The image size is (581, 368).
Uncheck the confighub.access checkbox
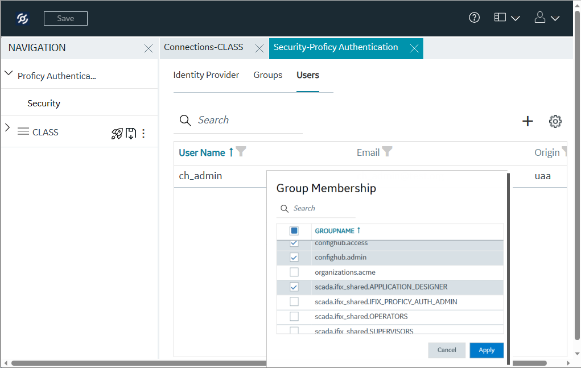[x=294, y=243]
